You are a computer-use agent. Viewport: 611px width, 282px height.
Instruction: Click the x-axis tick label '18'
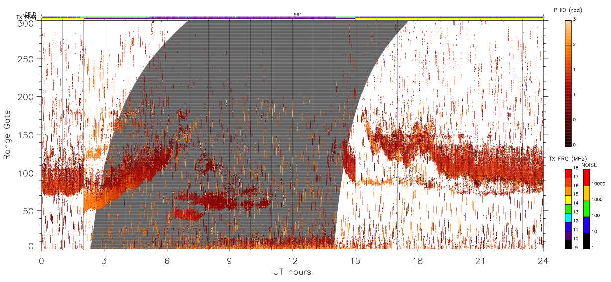[x=418, y=260]
